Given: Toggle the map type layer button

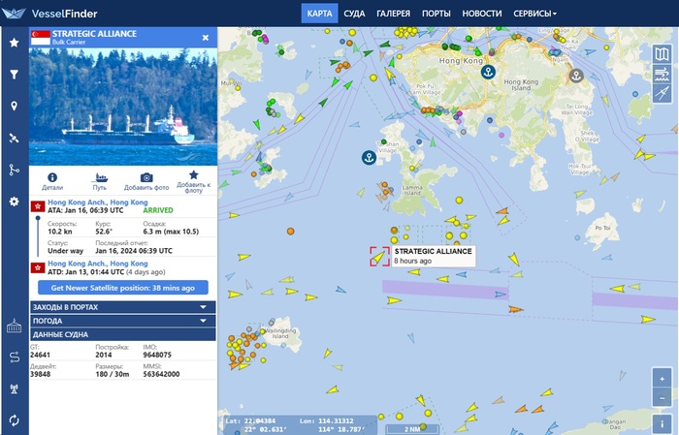Looking at the screenshot, I should pos(662,54).
